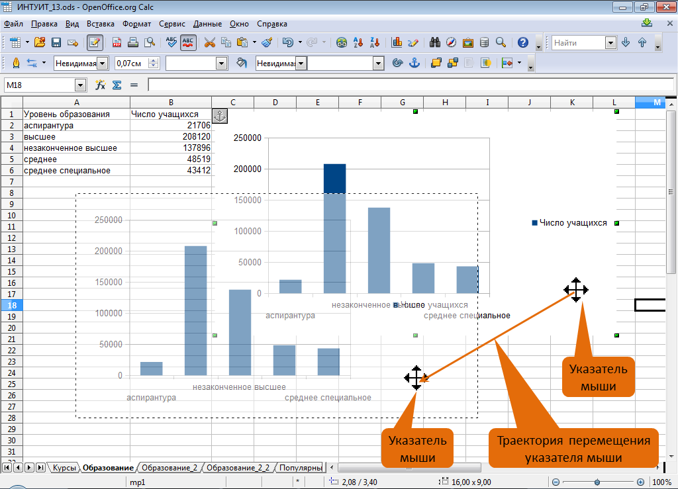Open the Area fill bucket dialog
Image resolution: width=678 pixels, height=489 pixels.
242,63
